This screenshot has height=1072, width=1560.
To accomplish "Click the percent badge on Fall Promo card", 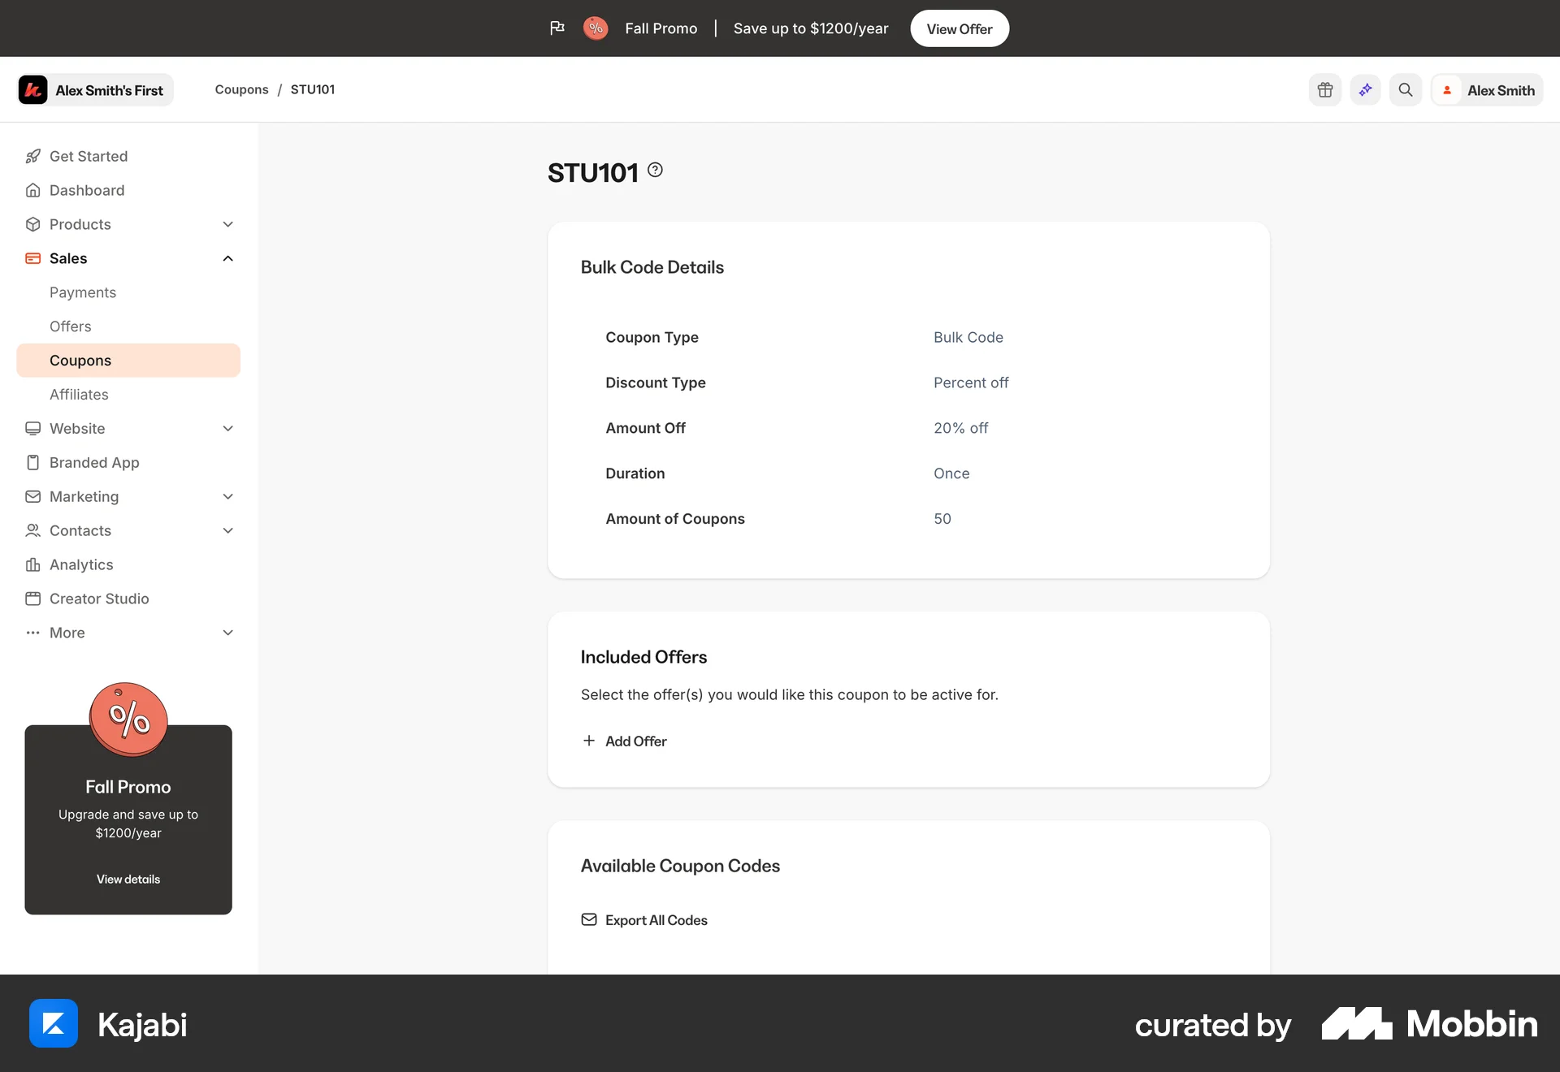I will point(128,720).
